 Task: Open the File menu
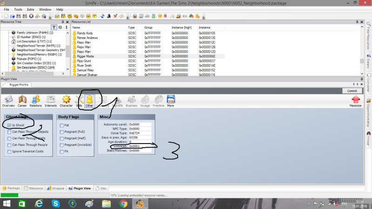tap(7, 9)
